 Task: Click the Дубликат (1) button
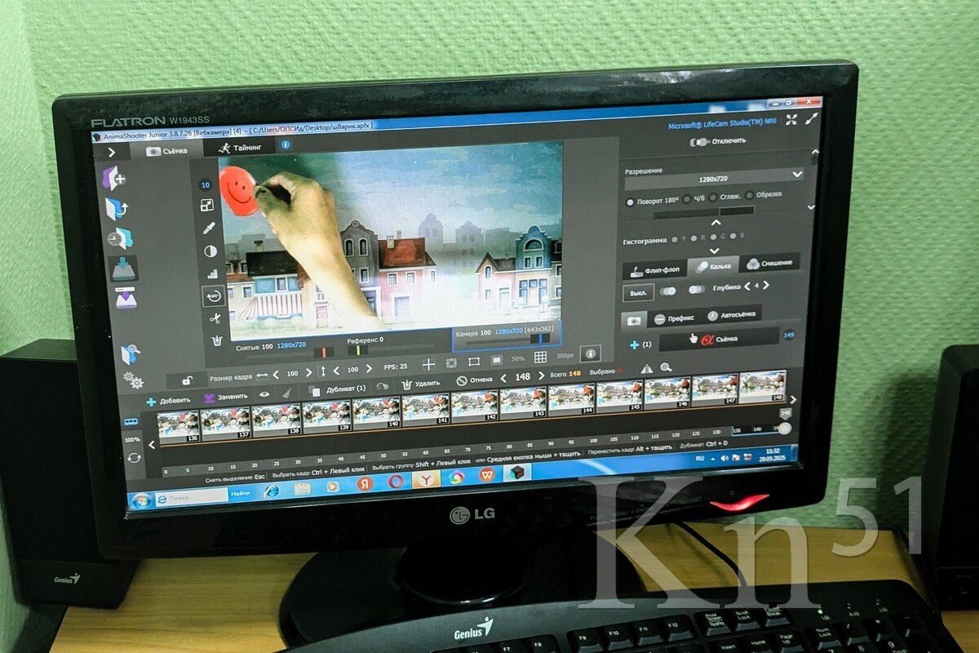338,389
